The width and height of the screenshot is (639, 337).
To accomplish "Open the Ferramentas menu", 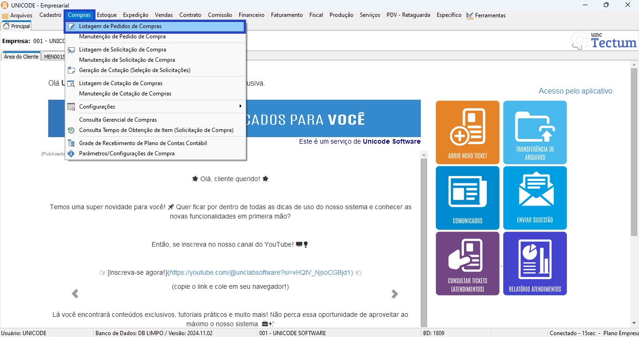I will (x=490, y=15).
